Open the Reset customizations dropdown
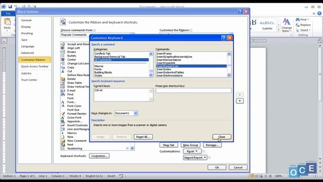This screenshot has height=182, width=323. (192, 151)
